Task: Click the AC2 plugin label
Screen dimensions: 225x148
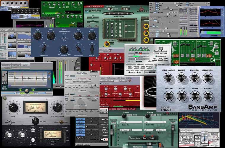Action: tap(80, 3)
